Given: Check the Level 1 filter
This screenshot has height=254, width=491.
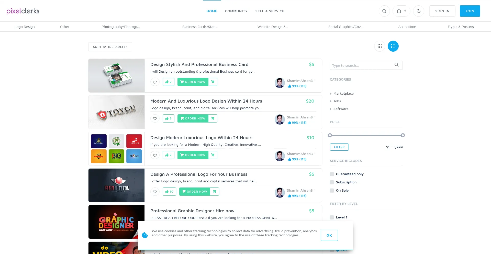Looking at the screenshot, I should tap(332, 217).
